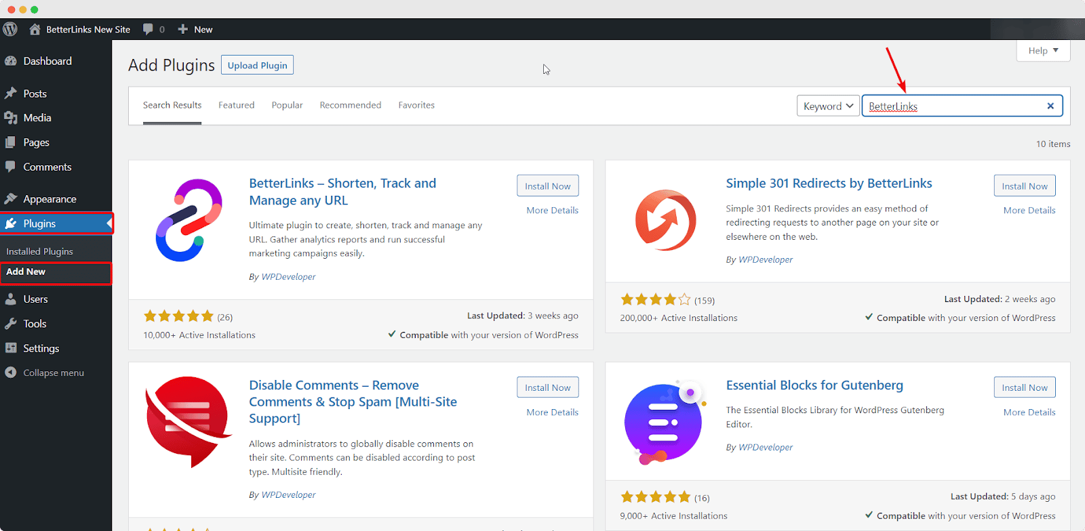Open WPDeveloper author link under BetterLinks
The height and width of the screenshot is (531, 1085).
pos(288,276)
